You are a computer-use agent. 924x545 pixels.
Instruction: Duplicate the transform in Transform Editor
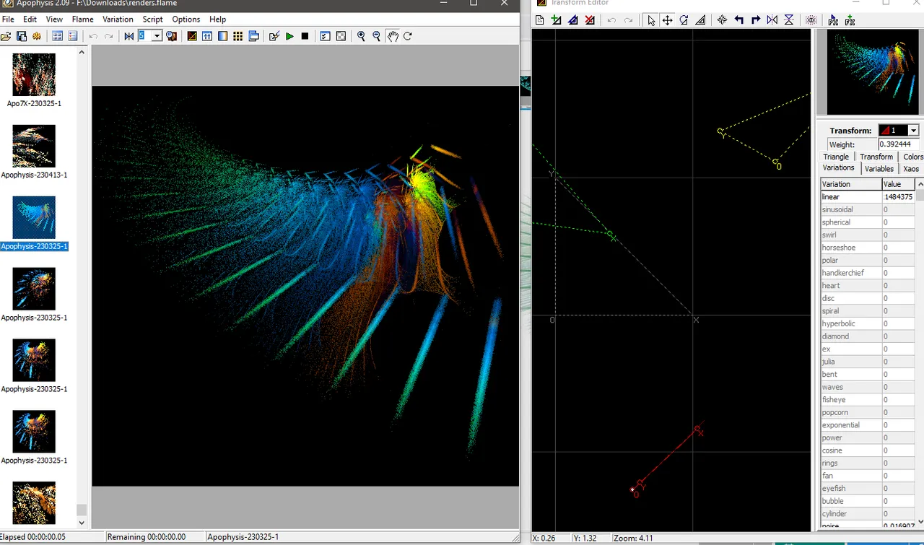point(573,20)
